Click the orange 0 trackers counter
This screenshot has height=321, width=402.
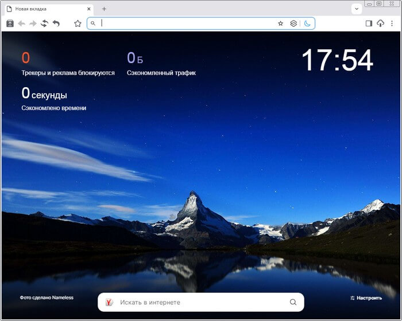(x=26, y=57)
